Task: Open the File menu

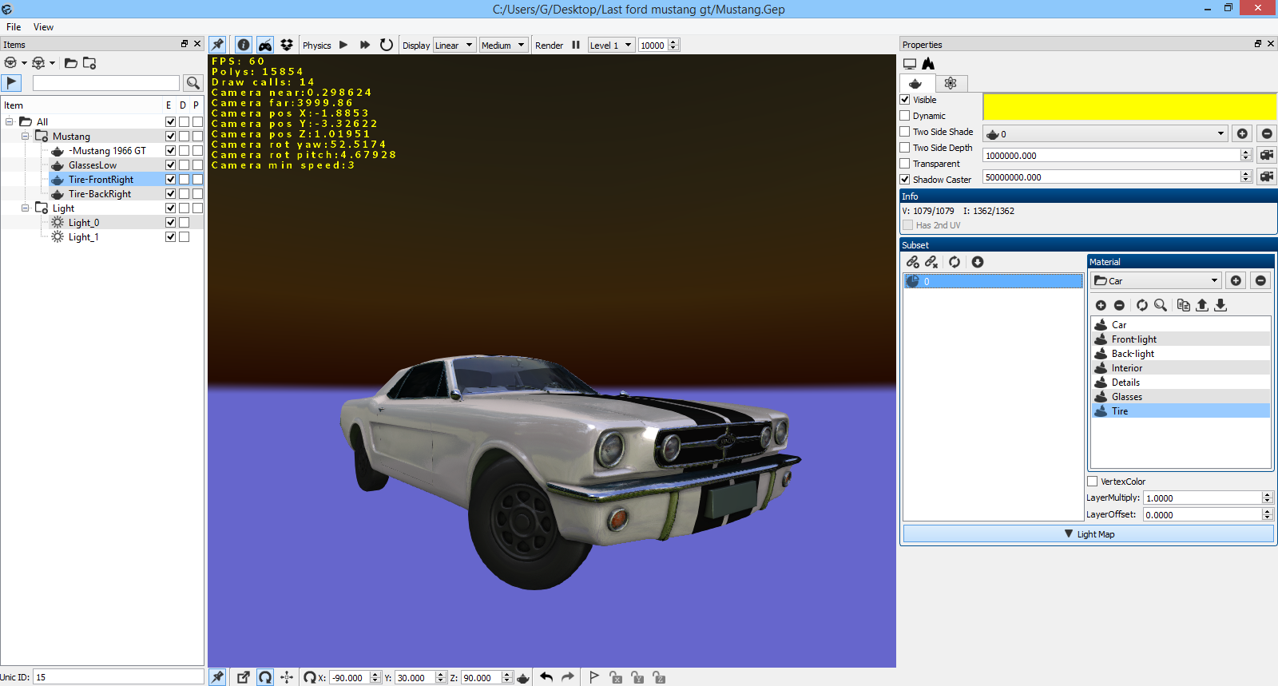Action: (x=14, y=27)
